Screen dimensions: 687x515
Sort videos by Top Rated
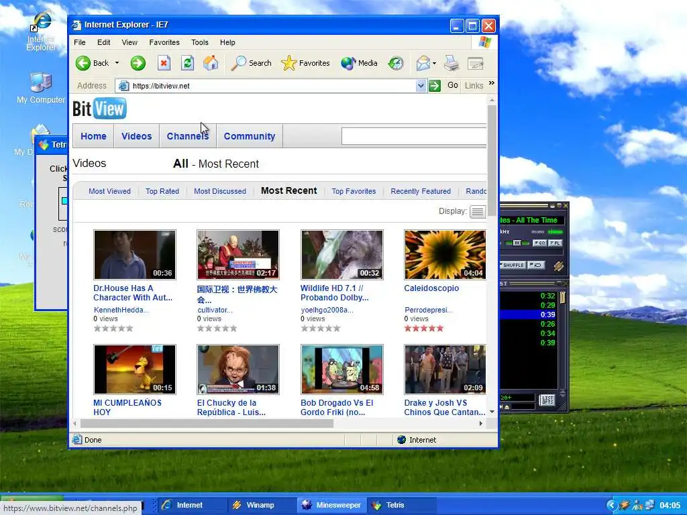[162, 191]
